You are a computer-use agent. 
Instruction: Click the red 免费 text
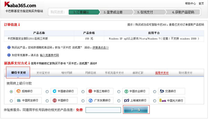click(x=80, y=110)
